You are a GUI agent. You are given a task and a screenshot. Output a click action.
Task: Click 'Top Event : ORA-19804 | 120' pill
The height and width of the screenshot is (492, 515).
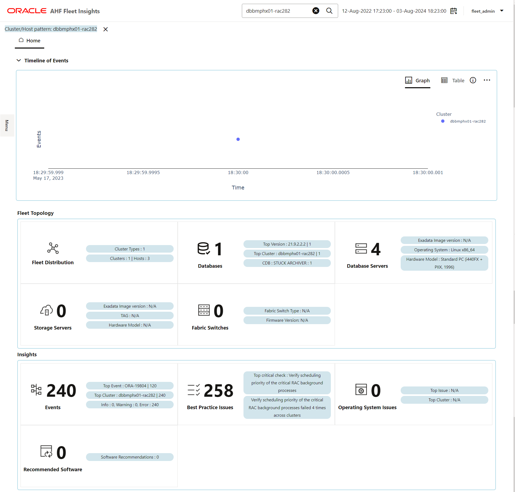pyautogui.click(x=130, y=386)
